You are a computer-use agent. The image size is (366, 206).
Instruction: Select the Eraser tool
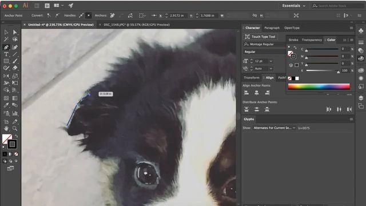15,68
